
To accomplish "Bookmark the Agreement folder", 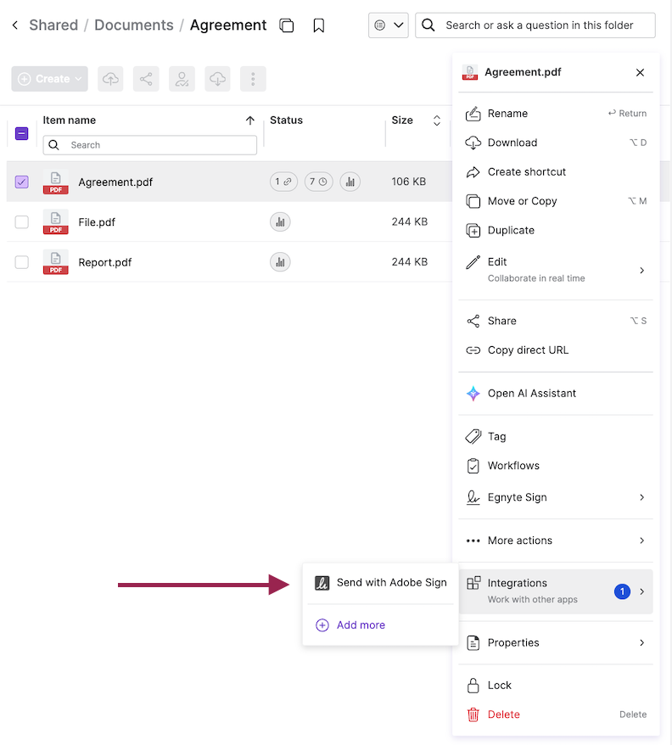I will 319,25.
